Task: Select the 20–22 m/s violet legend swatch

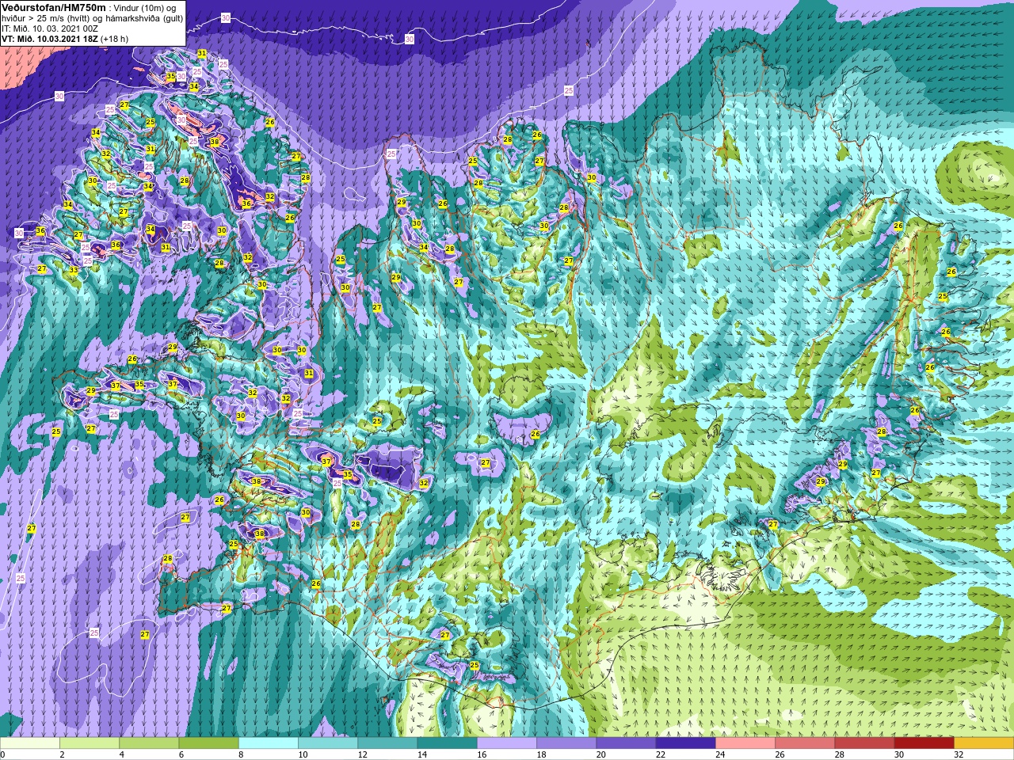Action: pos(626,743)
